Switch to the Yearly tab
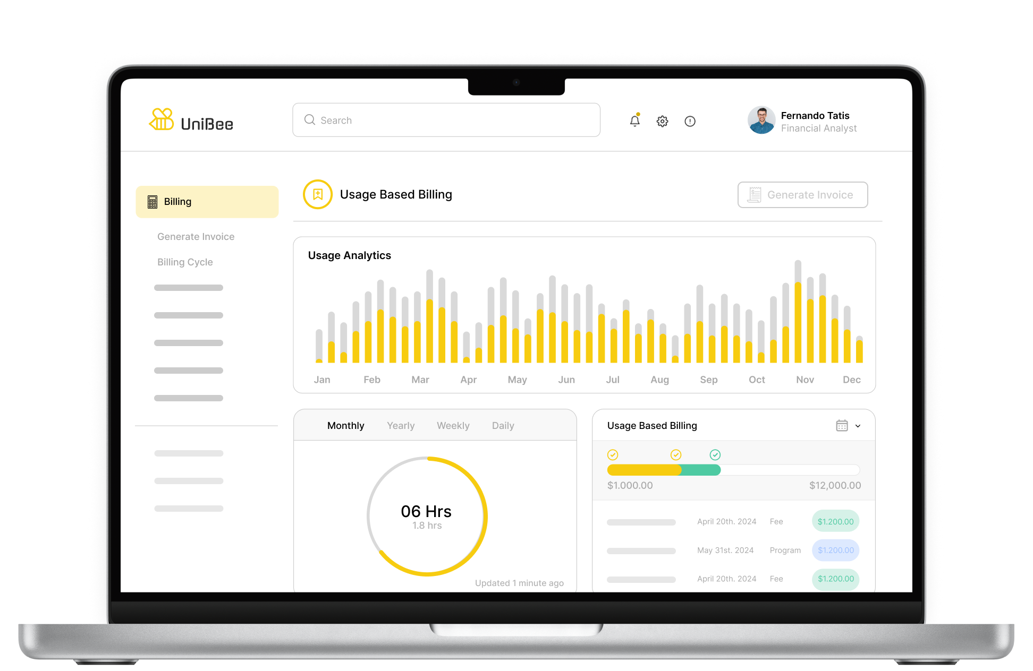 tap(401, 425)
